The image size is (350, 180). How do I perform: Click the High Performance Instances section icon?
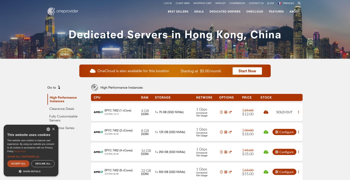[94, 87]
